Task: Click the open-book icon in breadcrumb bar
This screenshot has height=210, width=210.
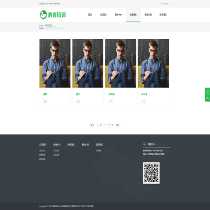Action: point(41,27)
